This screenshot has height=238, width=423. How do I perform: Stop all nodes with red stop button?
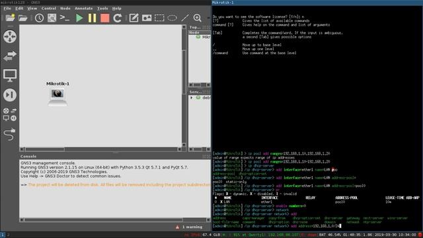click(104, 18)
